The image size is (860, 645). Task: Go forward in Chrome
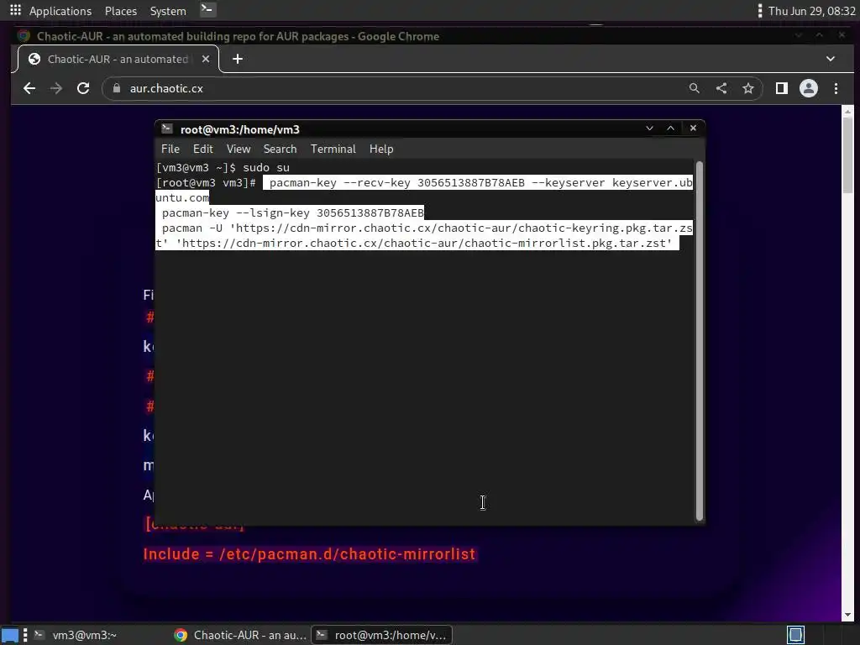pyautogui.click(x=56, y=88)
